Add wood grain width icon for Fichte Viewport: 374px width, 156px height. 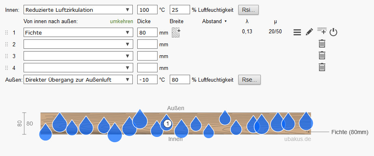(176, 32)
